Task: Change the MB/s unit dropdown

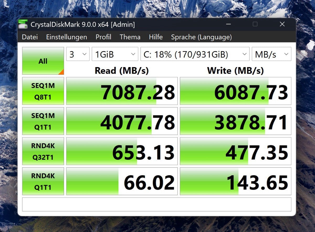Action: point(271,54)
